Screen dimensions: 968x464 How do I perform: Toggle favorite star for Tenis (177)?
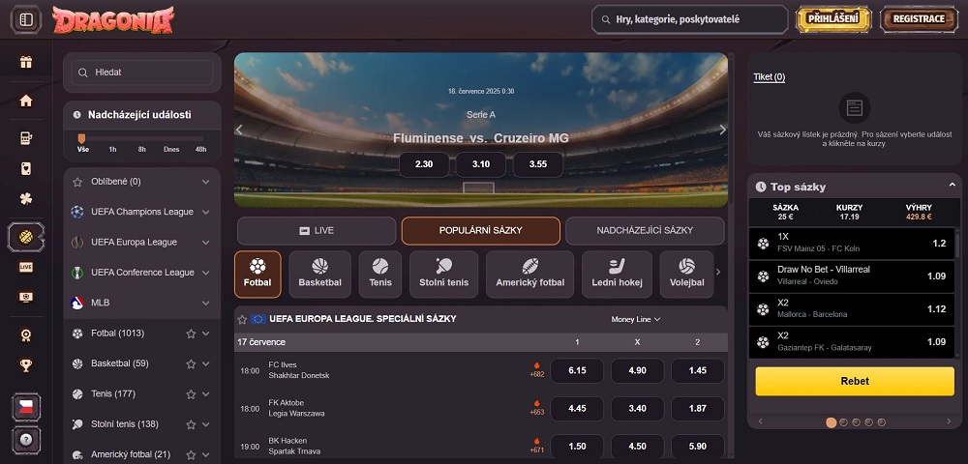pos(191,393)
